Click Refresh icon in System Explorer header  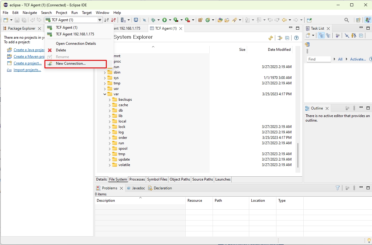pyautogui.click(x=271, y=38)
